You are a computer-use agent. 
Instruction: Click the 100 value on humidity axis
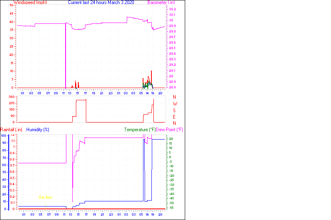pyautogui.click(x=4, y=135)
